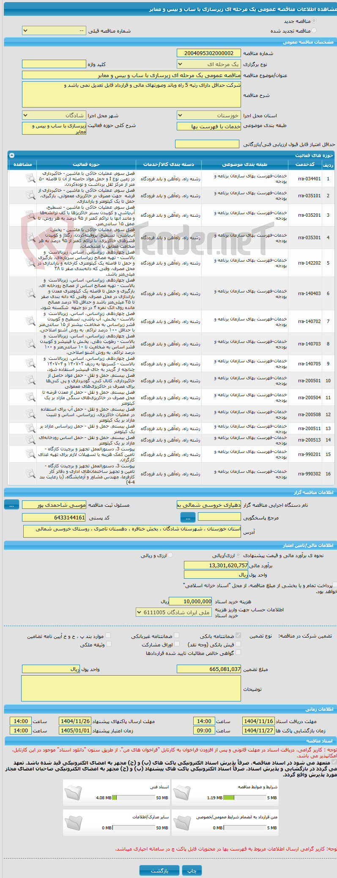
Task: Click the بازگشت button
Action: pos(159,870)
